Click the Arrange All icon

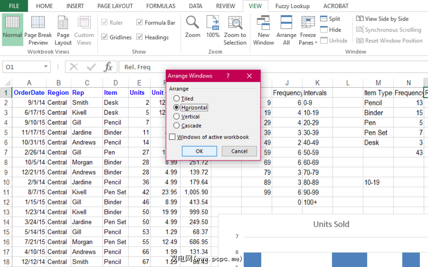286,22
